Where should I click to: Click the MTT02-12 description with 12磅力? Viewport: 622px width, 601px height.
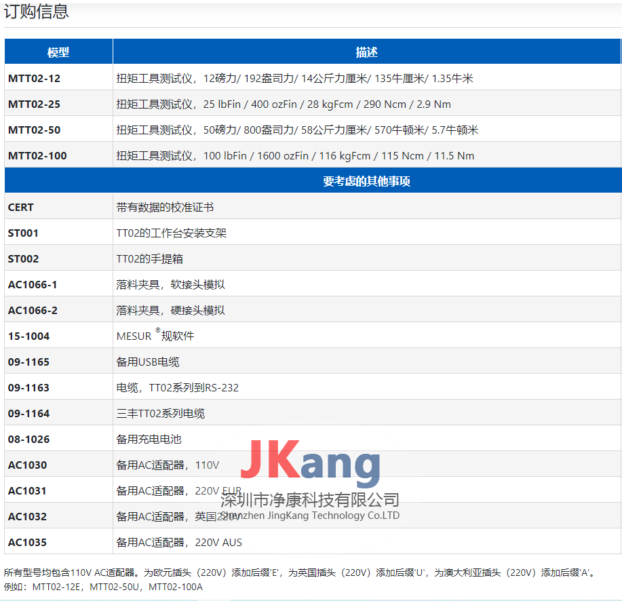pos(294,78)
